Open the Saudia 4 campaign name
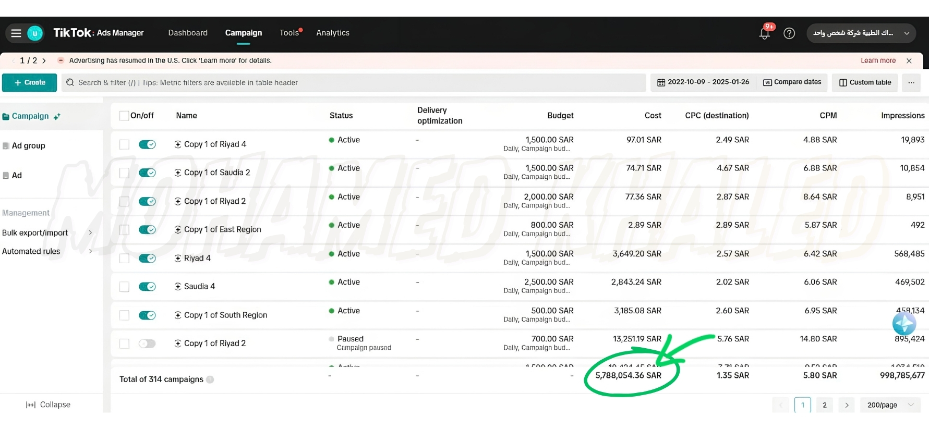Screen dimensions: 929x429 click(x=199, y=287)
